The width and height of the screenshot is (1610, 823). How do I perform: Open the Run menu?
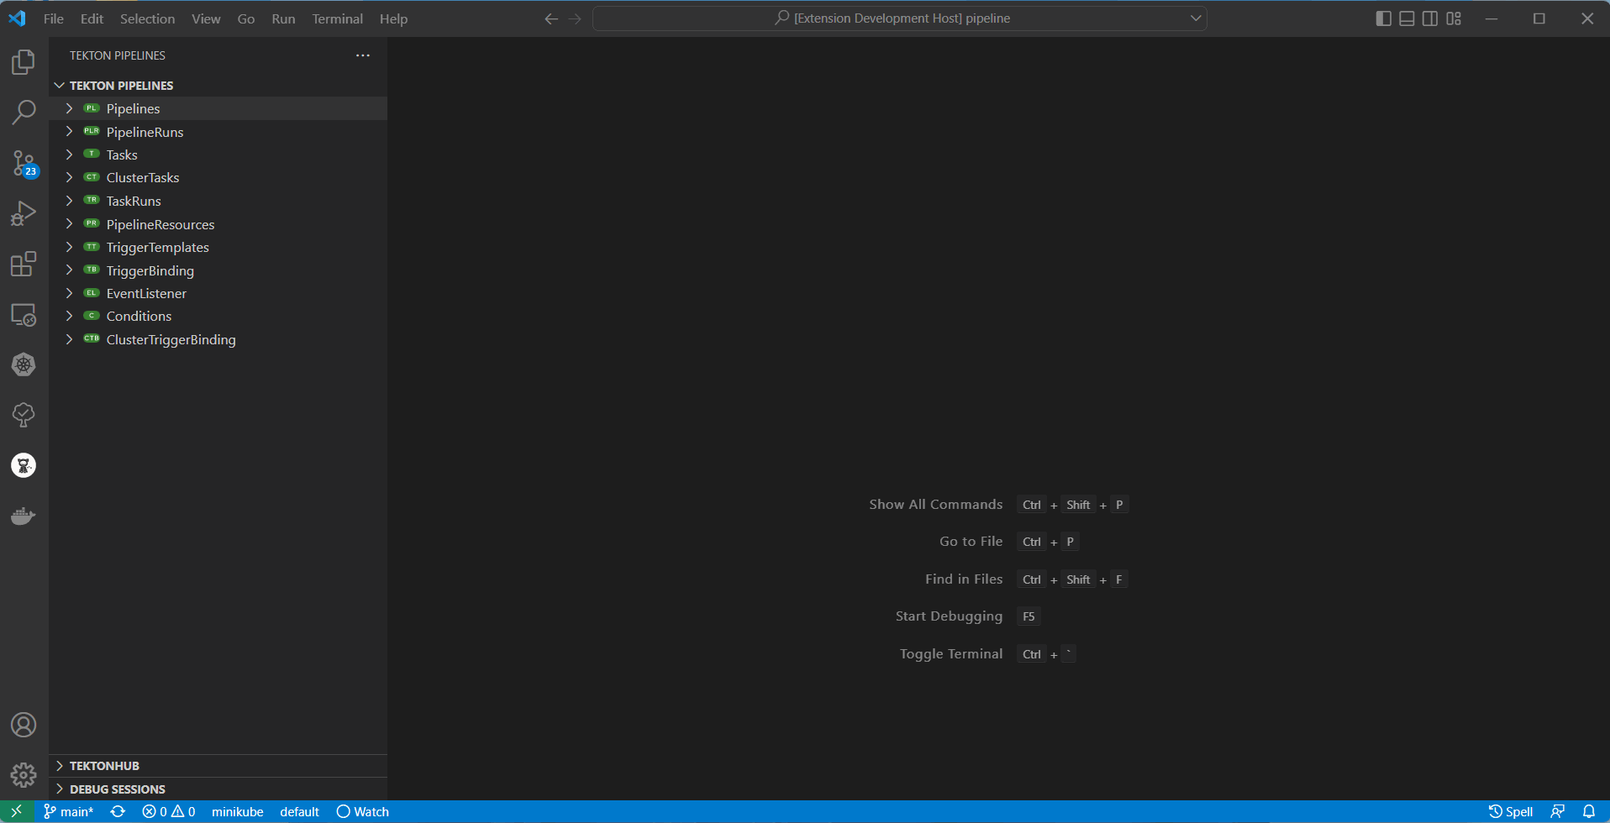click(x=283, y=18)
